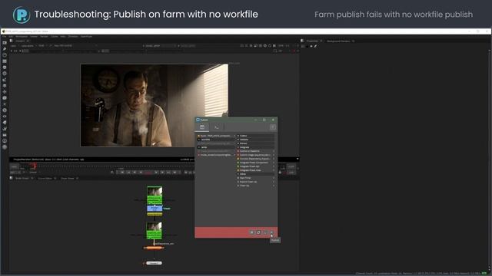Open the OpenPype menu in Nuke
Image resolution: width=492 pixels, height=276 pixels.
tap(86, 37)
